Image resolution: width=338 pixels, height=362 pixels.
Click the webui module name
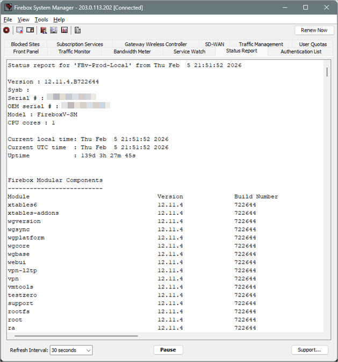coord(17,262)
